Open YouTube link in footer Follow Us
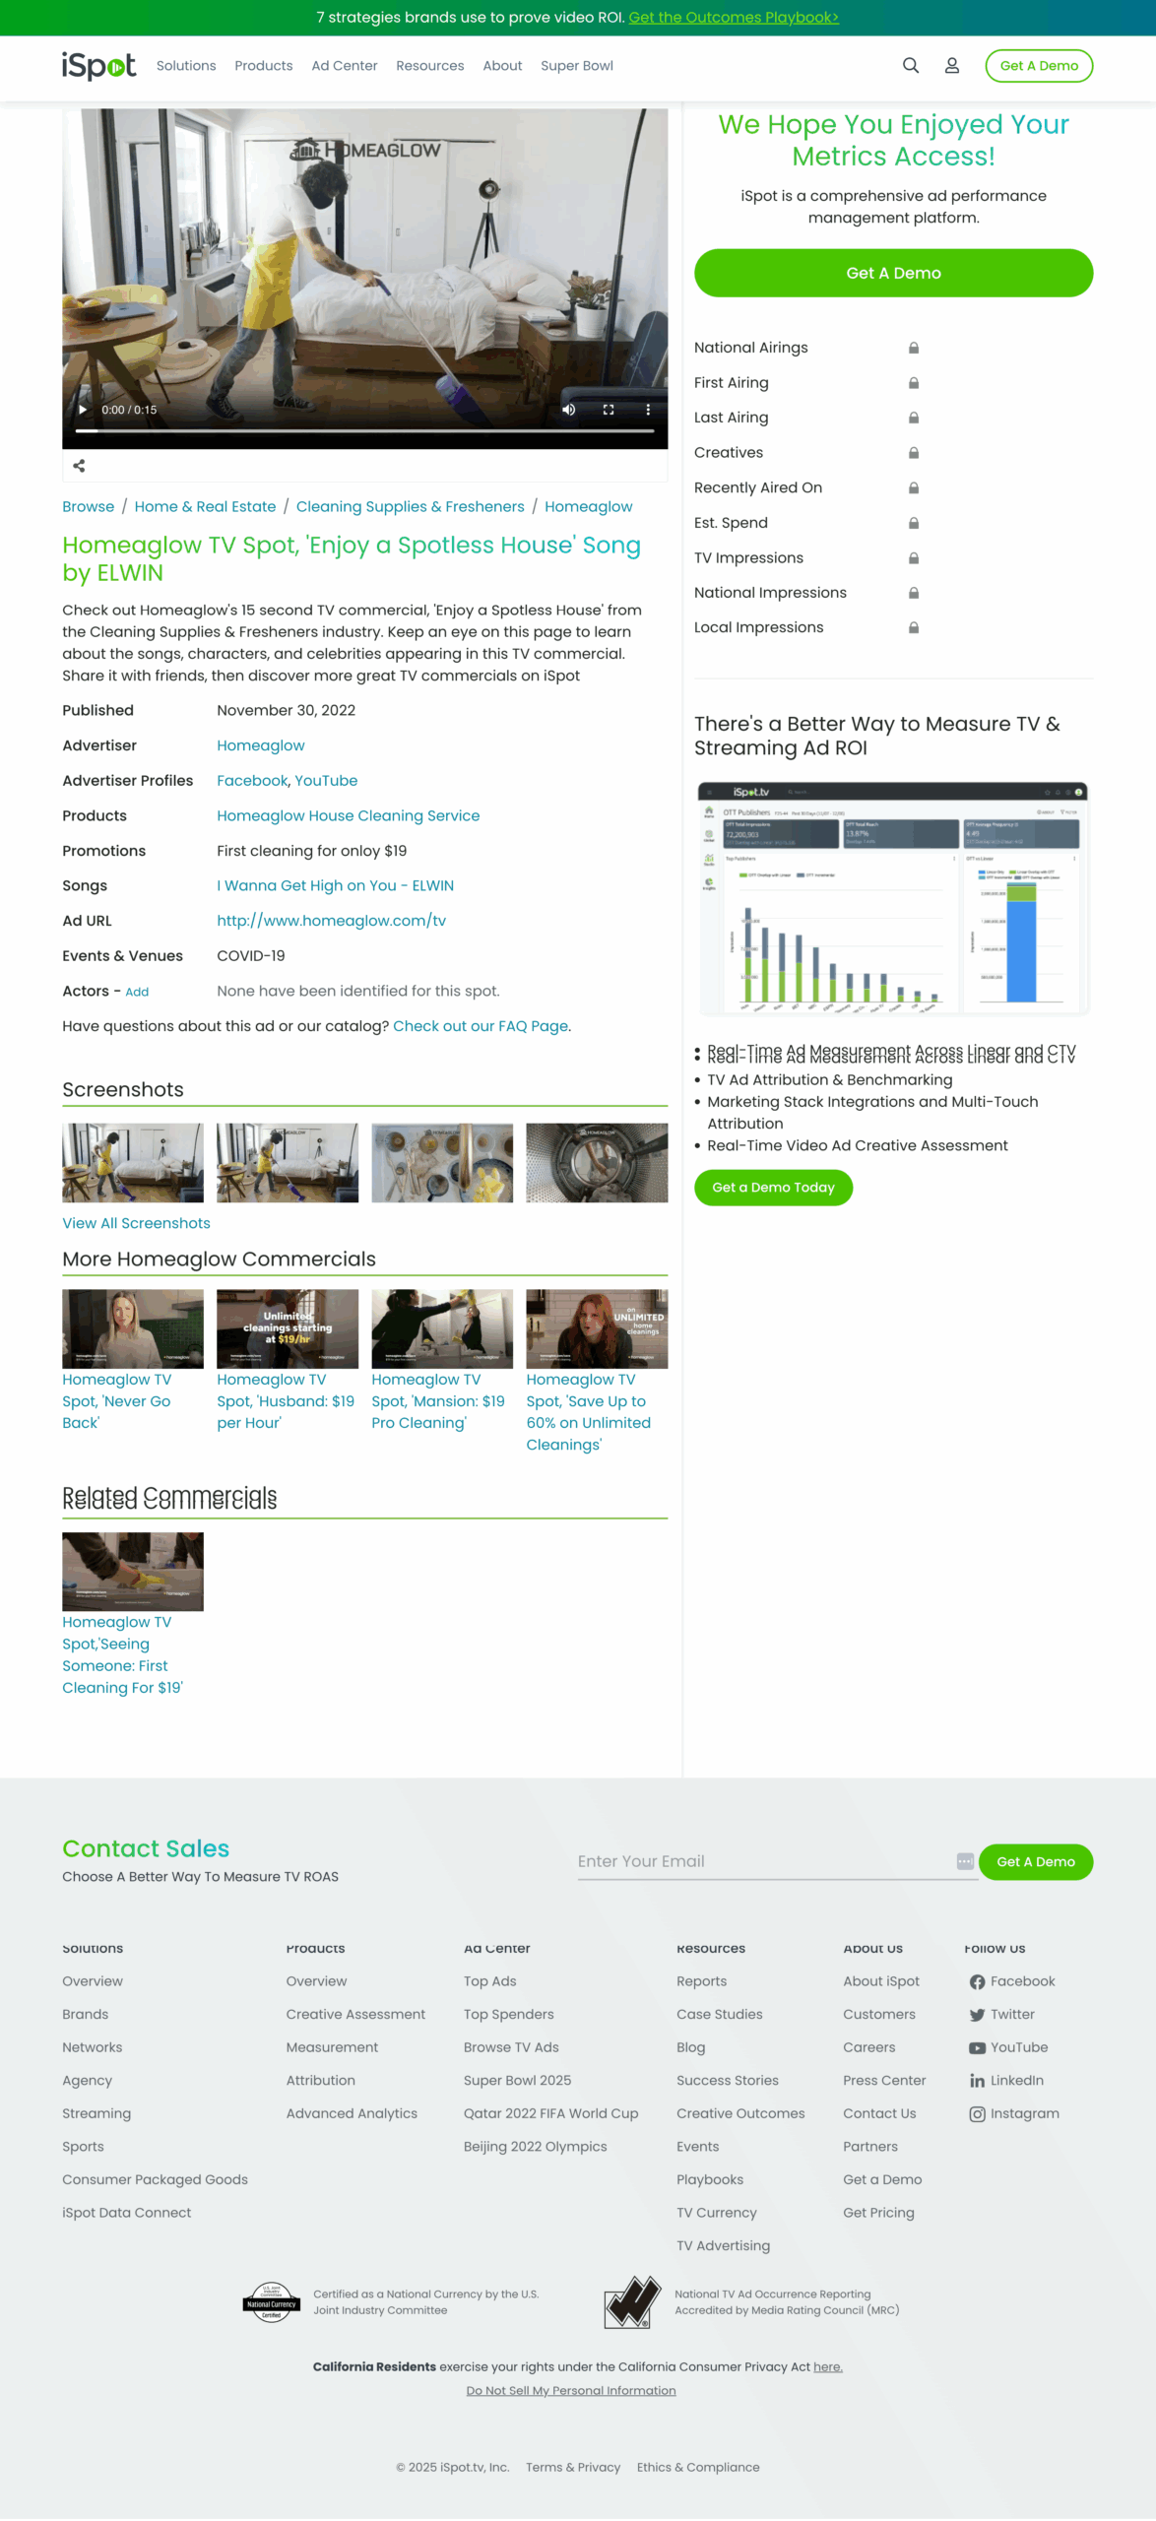 1008,2047
